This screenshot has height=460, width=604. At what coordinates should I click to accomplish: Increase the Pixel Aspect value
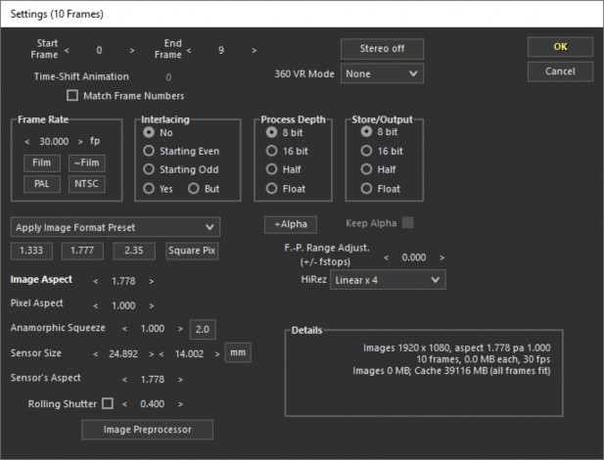(x=152, y=306)
